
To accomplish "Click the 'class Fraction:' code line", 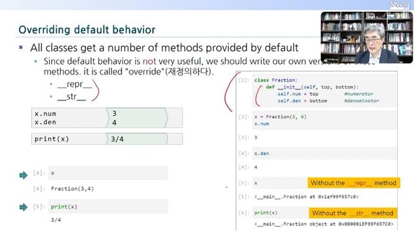I will 276,80.
